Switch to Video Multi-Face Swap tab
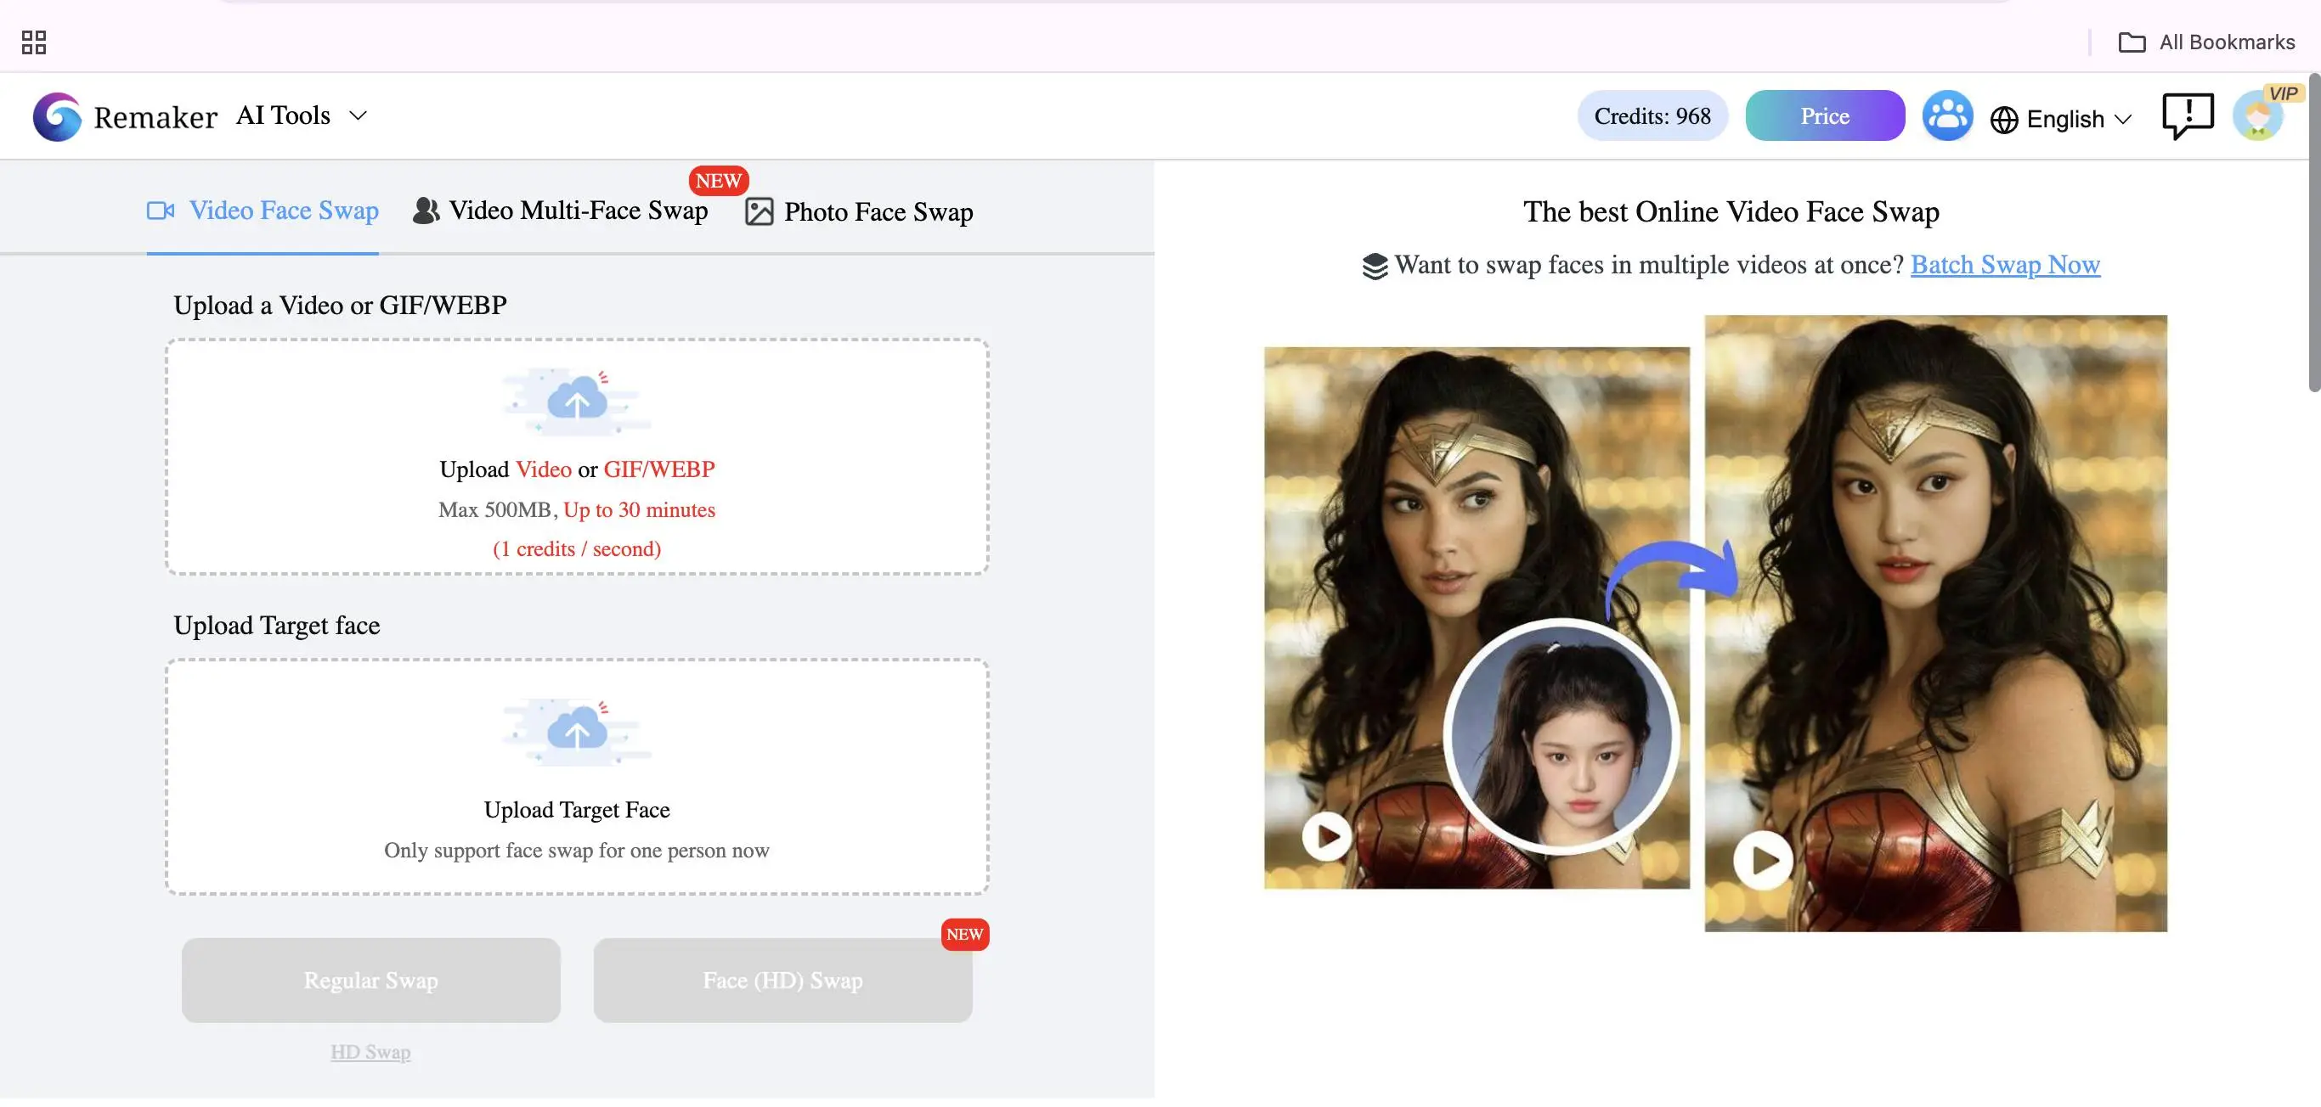 561,211
